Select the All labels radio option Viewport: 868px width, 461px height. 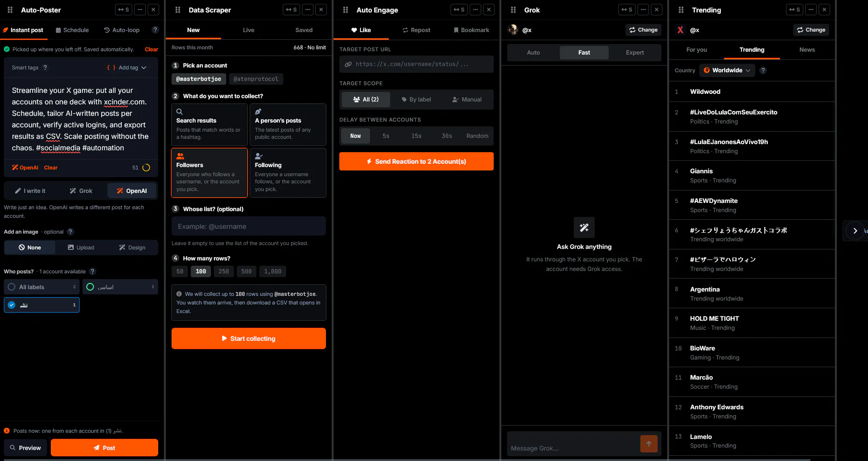[x=42, y=287]
